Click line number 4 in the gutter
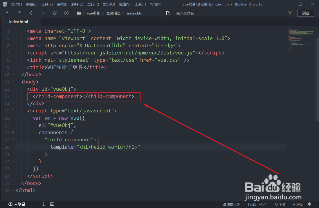319x208 pixels. click(x=8, y=31)
